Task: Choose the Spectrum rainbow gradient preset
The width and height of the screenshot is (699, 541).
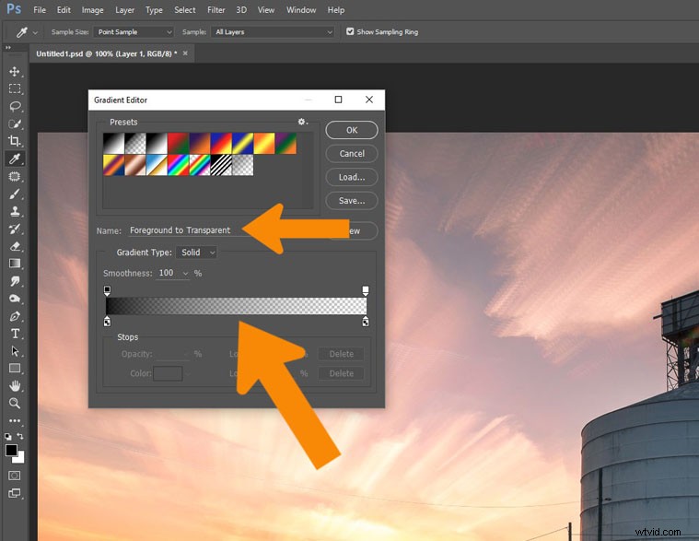Action: tap(179, 165)
